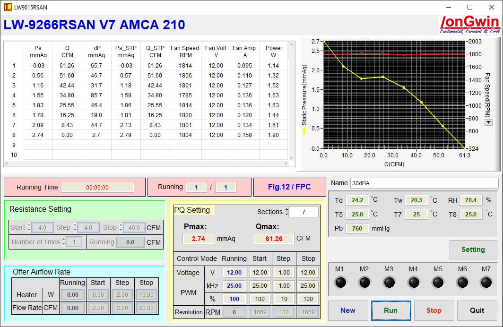This screenshot has width=503, height=327.
Task: Click the Heater Stop value field
Action: tap(146, 294)
